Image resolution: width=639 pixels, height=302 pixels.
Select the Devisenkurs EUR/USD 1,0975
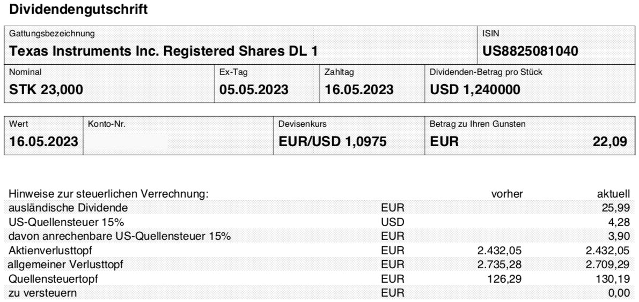tap(333, 141)
